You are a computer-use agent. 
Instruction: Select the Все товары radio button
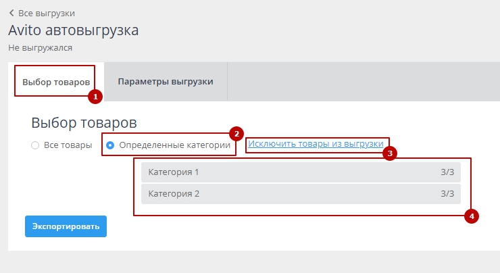[x=35, y=145]
